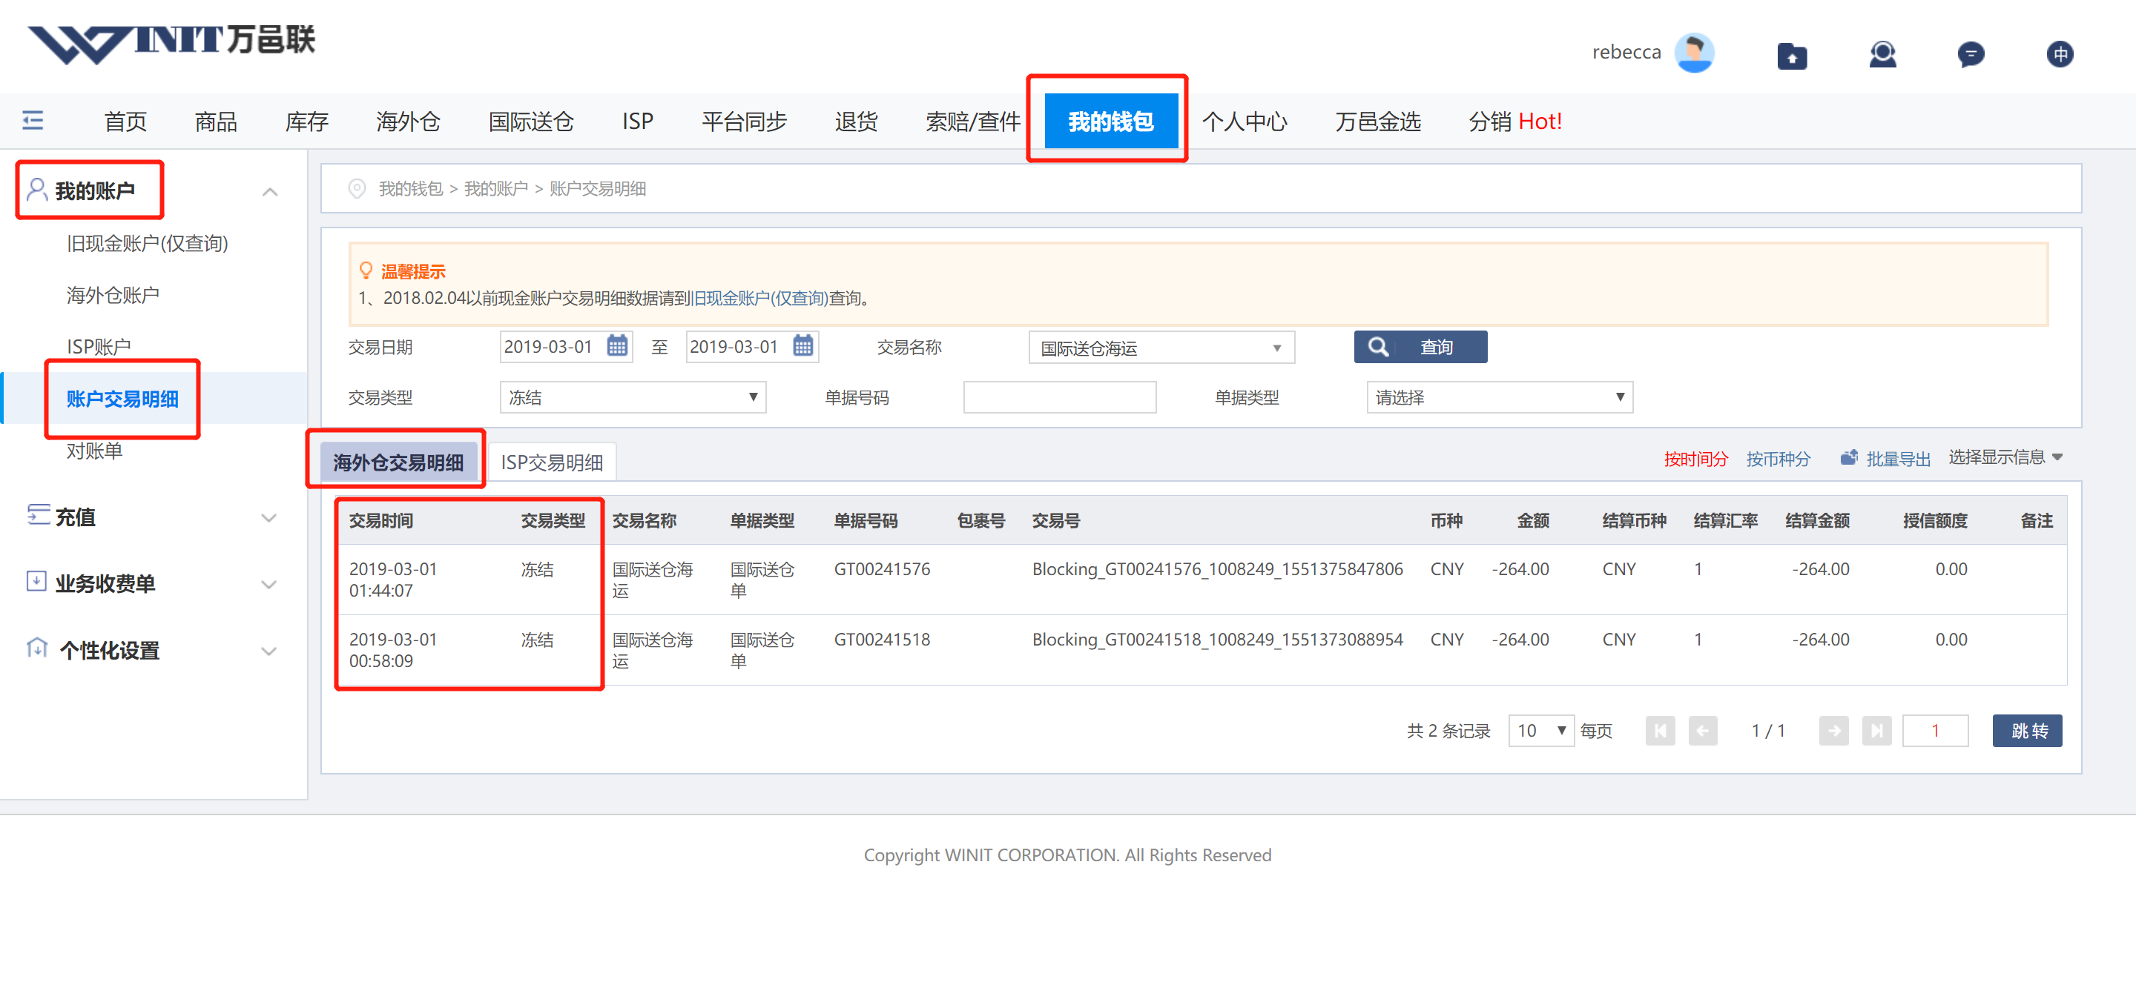The image size is (2136, 982).
Task: Expand the 个性化设置 section chevron
Action: (x=268, y=651)
